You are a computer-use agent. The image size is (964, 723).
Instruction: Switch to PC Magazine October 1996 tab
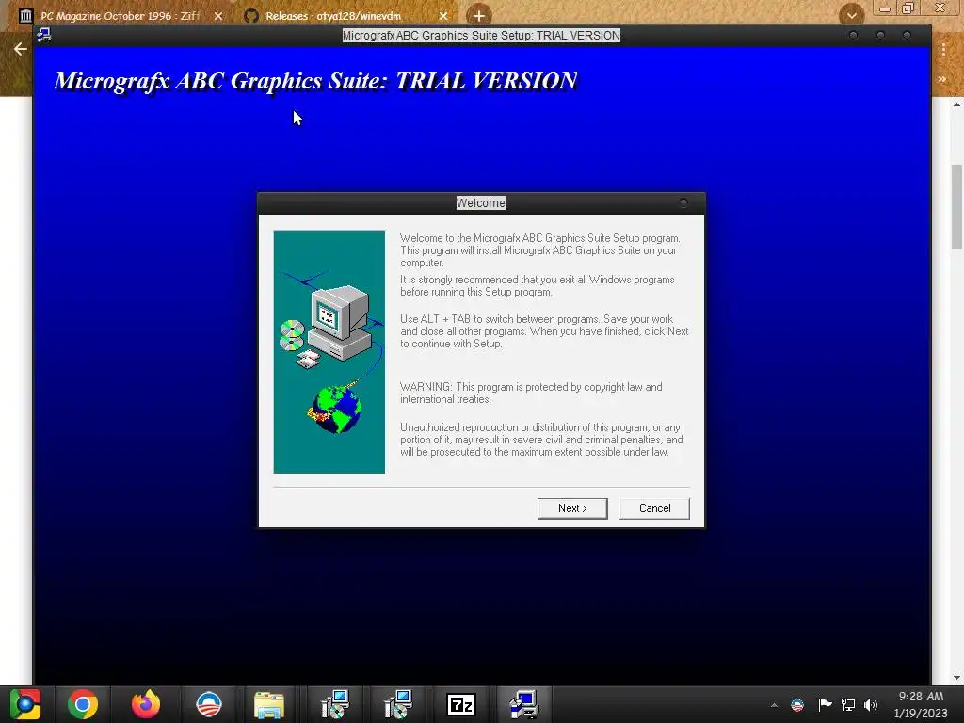coord(120,16)
